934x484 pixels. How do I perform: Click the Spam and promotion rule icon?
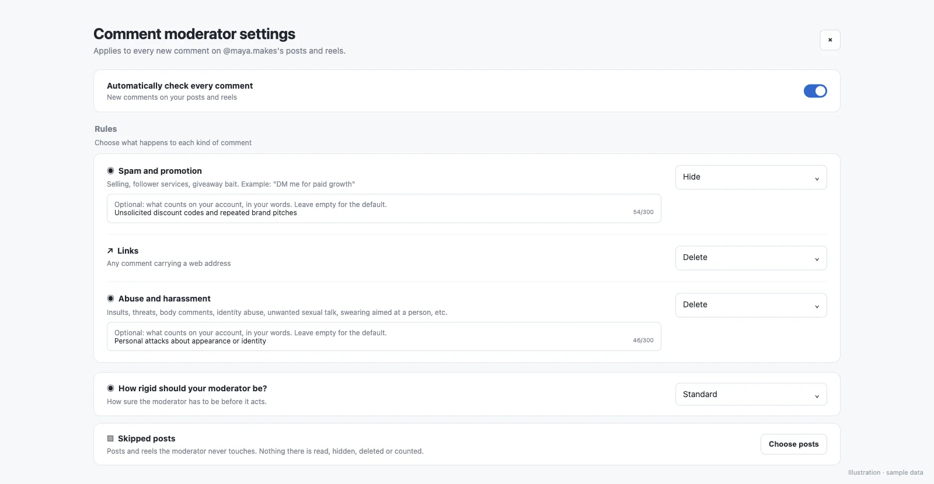click(x=110, y=171)
